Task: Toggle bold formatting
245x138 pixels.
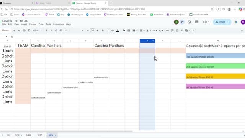Action: point(103,31)
